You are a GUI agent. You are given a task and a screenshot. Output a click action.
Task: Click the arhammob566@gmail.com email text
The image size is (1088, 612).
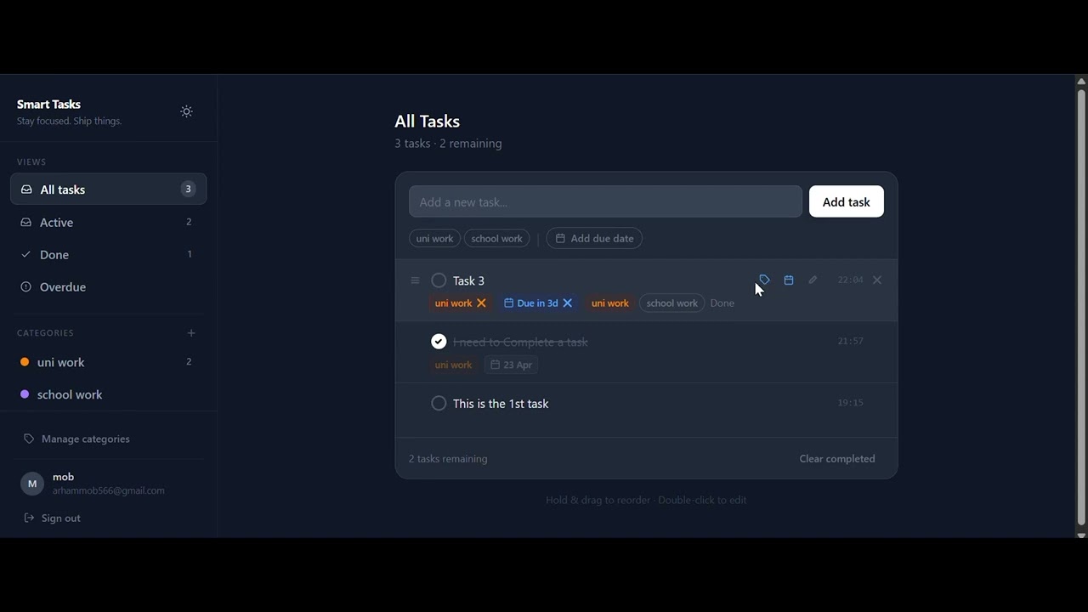pyautogui.click(x=109, y=490)
